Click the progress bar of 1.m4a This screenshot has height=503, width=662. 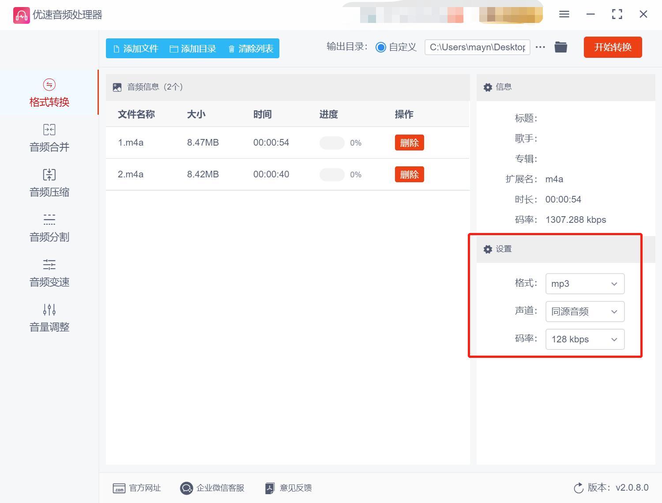(332, 143)
